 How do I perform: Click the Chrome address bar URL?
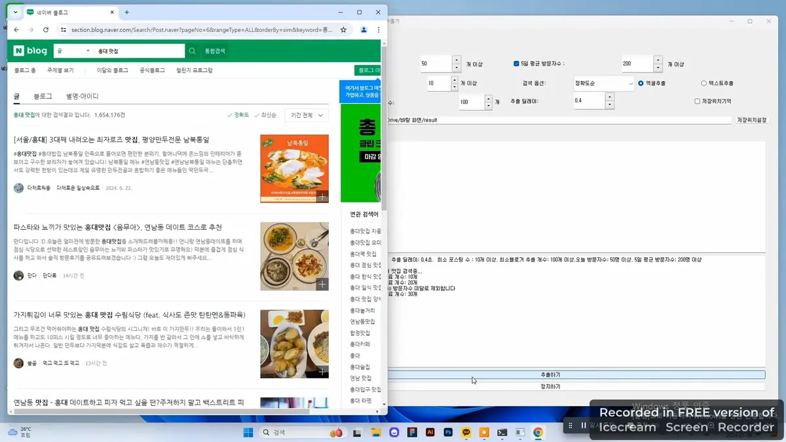tap(202, 29)
